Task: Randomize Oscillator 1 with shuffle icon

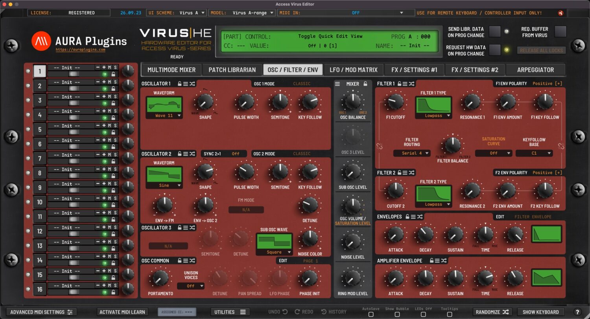Action: [x=192, y=84]
